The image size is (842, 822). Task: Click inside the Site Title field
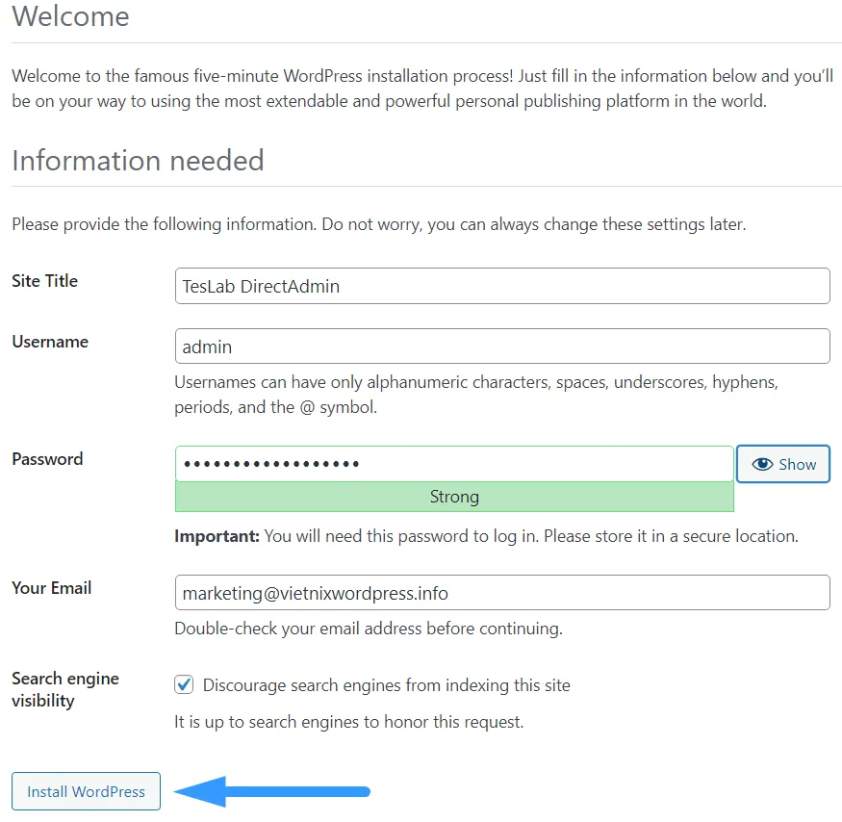pyautogui.click(x=501, y=286)
